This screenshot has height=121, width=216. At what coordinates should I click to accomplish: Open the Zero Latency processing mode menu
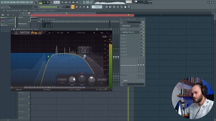tap(47, 90)
